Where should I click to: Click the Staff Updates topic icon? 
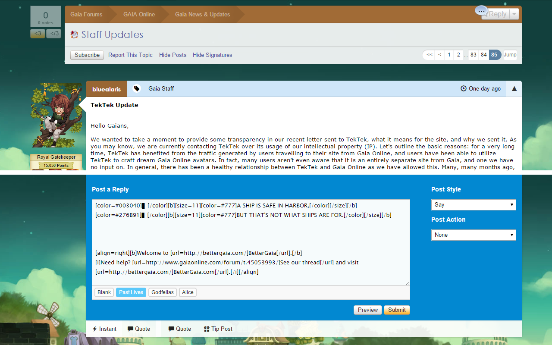(75, 34)
